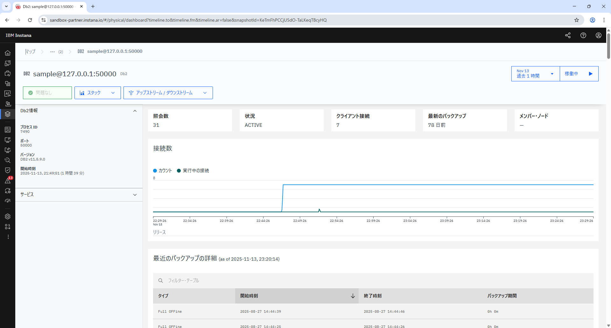
Task: Close the Db2 browser tab
Action: pos(81,6)
